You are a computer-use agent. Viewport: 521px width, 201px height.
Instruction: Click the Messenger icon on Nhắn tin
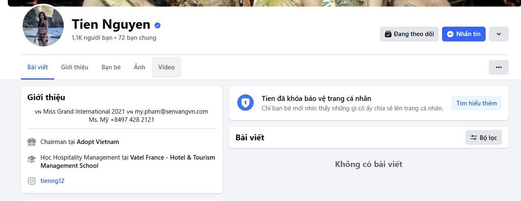point(450,34)
